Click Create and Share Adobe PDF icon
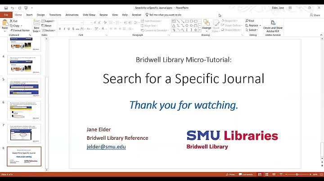 tap(273, 22)
